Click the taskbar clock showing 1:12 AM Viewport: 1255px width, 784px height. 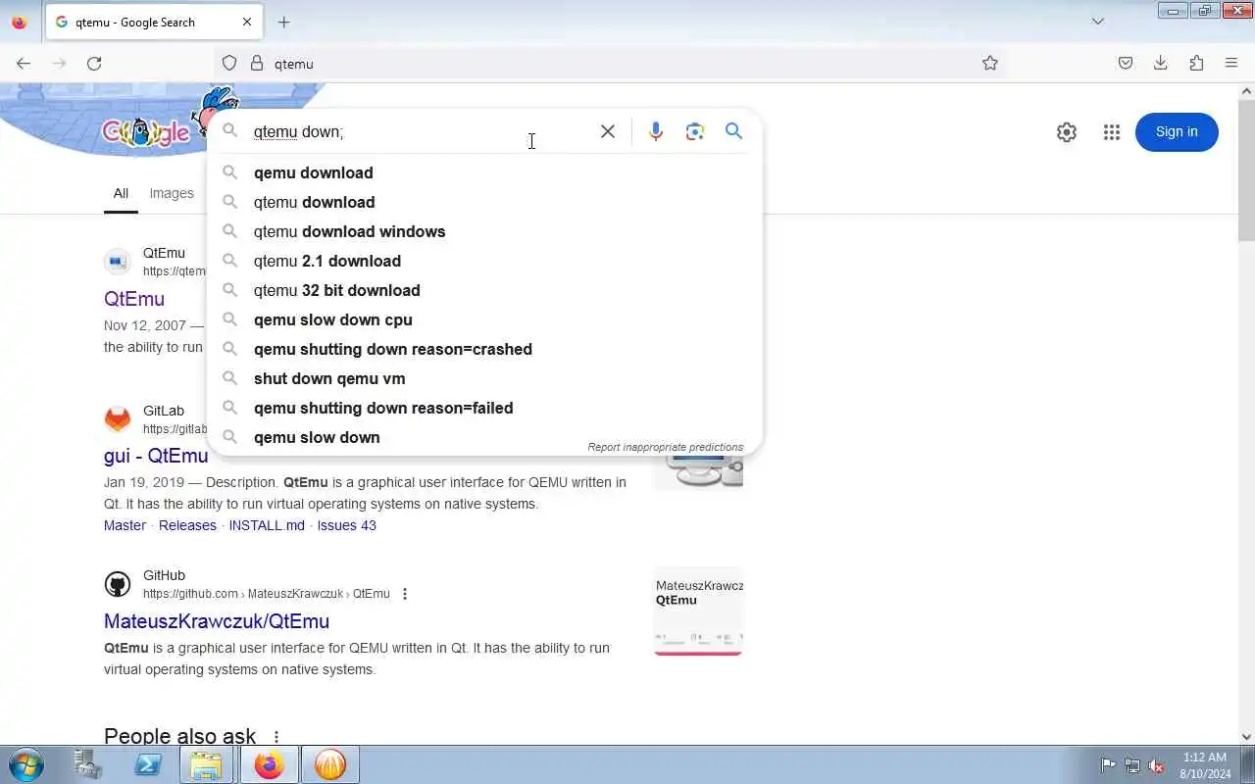[1205, 765]
